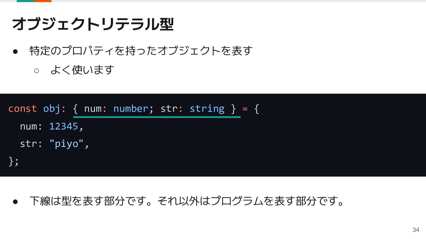Click the 12345 numeric value
The width and height of the screenshot is (426, 239).
click(x=64, y=126)
